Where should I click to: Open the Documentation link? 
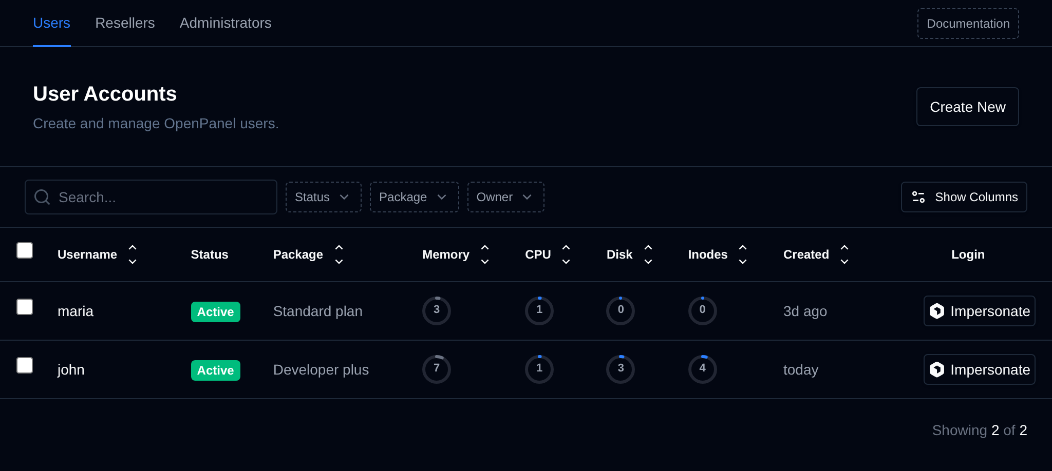click(968, 24)
